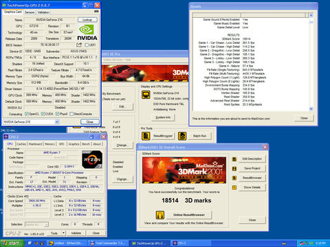Image resolution: width=330 pixels, height=247 pixels.
Task: Click the first quick launch icon
Action: click(30, 243)
